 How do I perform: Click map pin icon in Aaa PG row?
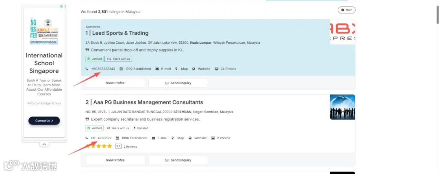(173, 138)
